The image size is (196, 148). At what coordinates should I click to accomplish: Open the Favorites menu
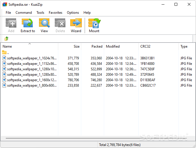point(55,13)
